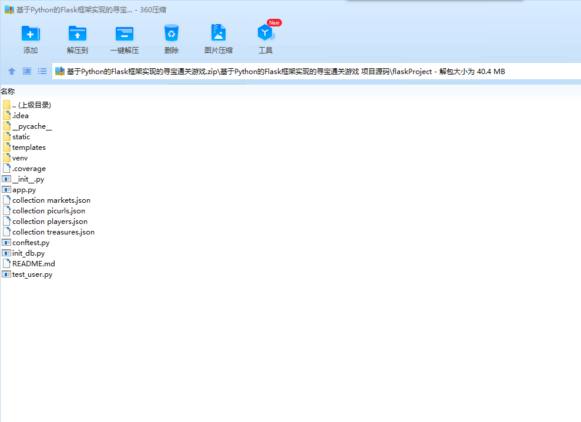Select collection players.json file icon

click(6, 222)
